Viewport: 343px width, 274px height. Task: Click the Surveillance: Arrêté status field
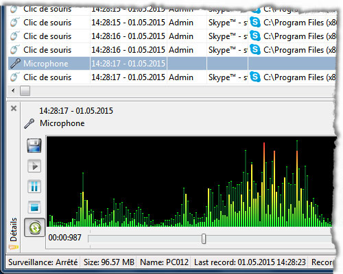[x=43, y=262]
